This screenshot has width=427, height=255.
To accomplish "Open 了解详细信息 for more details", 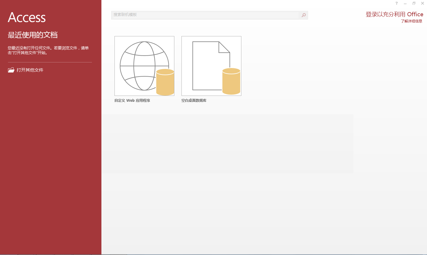I will (x=411, y=21).
